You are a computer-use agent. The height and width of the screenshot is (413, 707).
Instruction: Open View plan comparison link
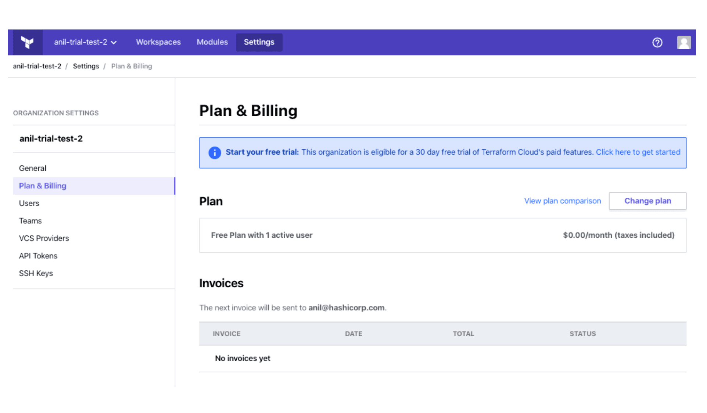(x=562, y=201)
